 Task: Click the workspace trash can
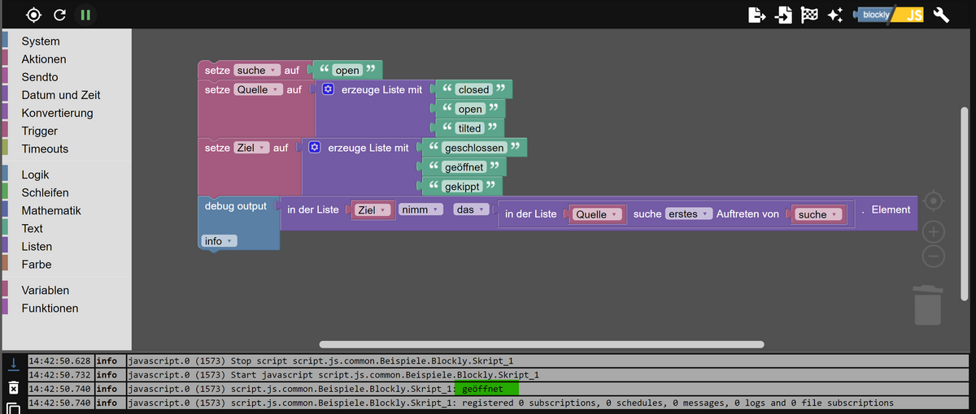tap(928, 304)
